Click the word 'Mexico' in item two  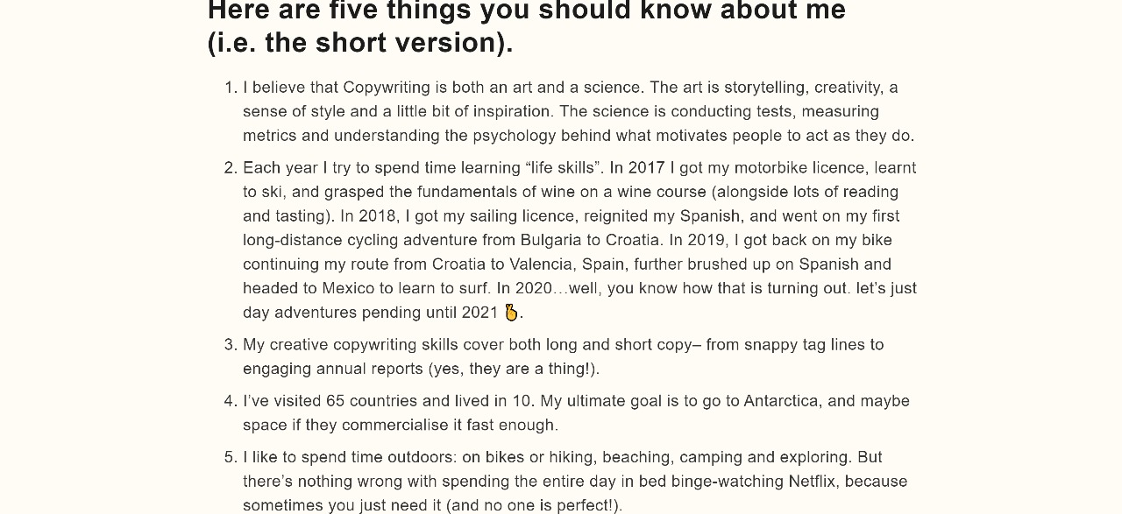pos(348,288)
